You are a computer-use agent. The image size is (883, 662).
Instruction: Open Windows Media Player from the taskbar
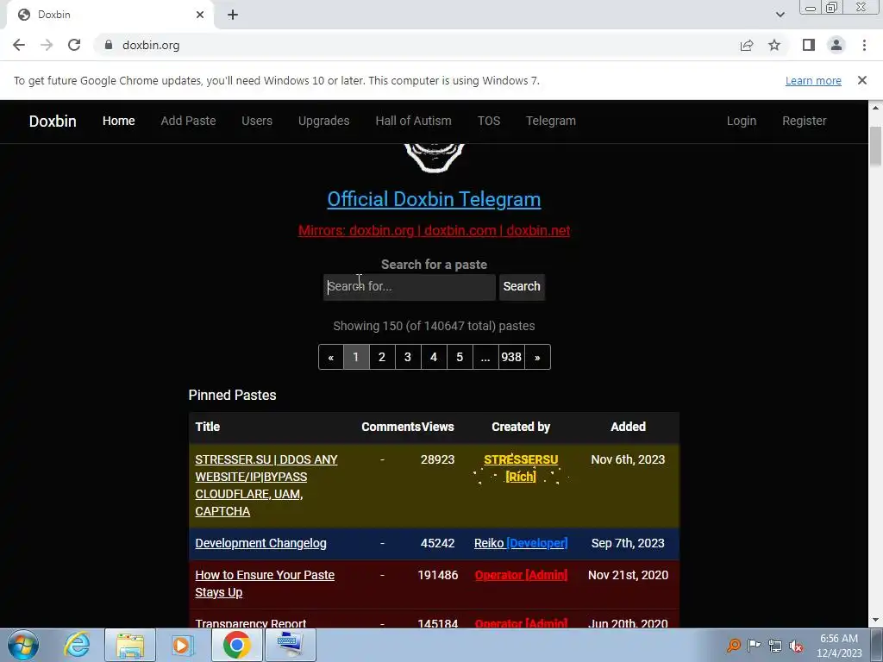[182, 645]
